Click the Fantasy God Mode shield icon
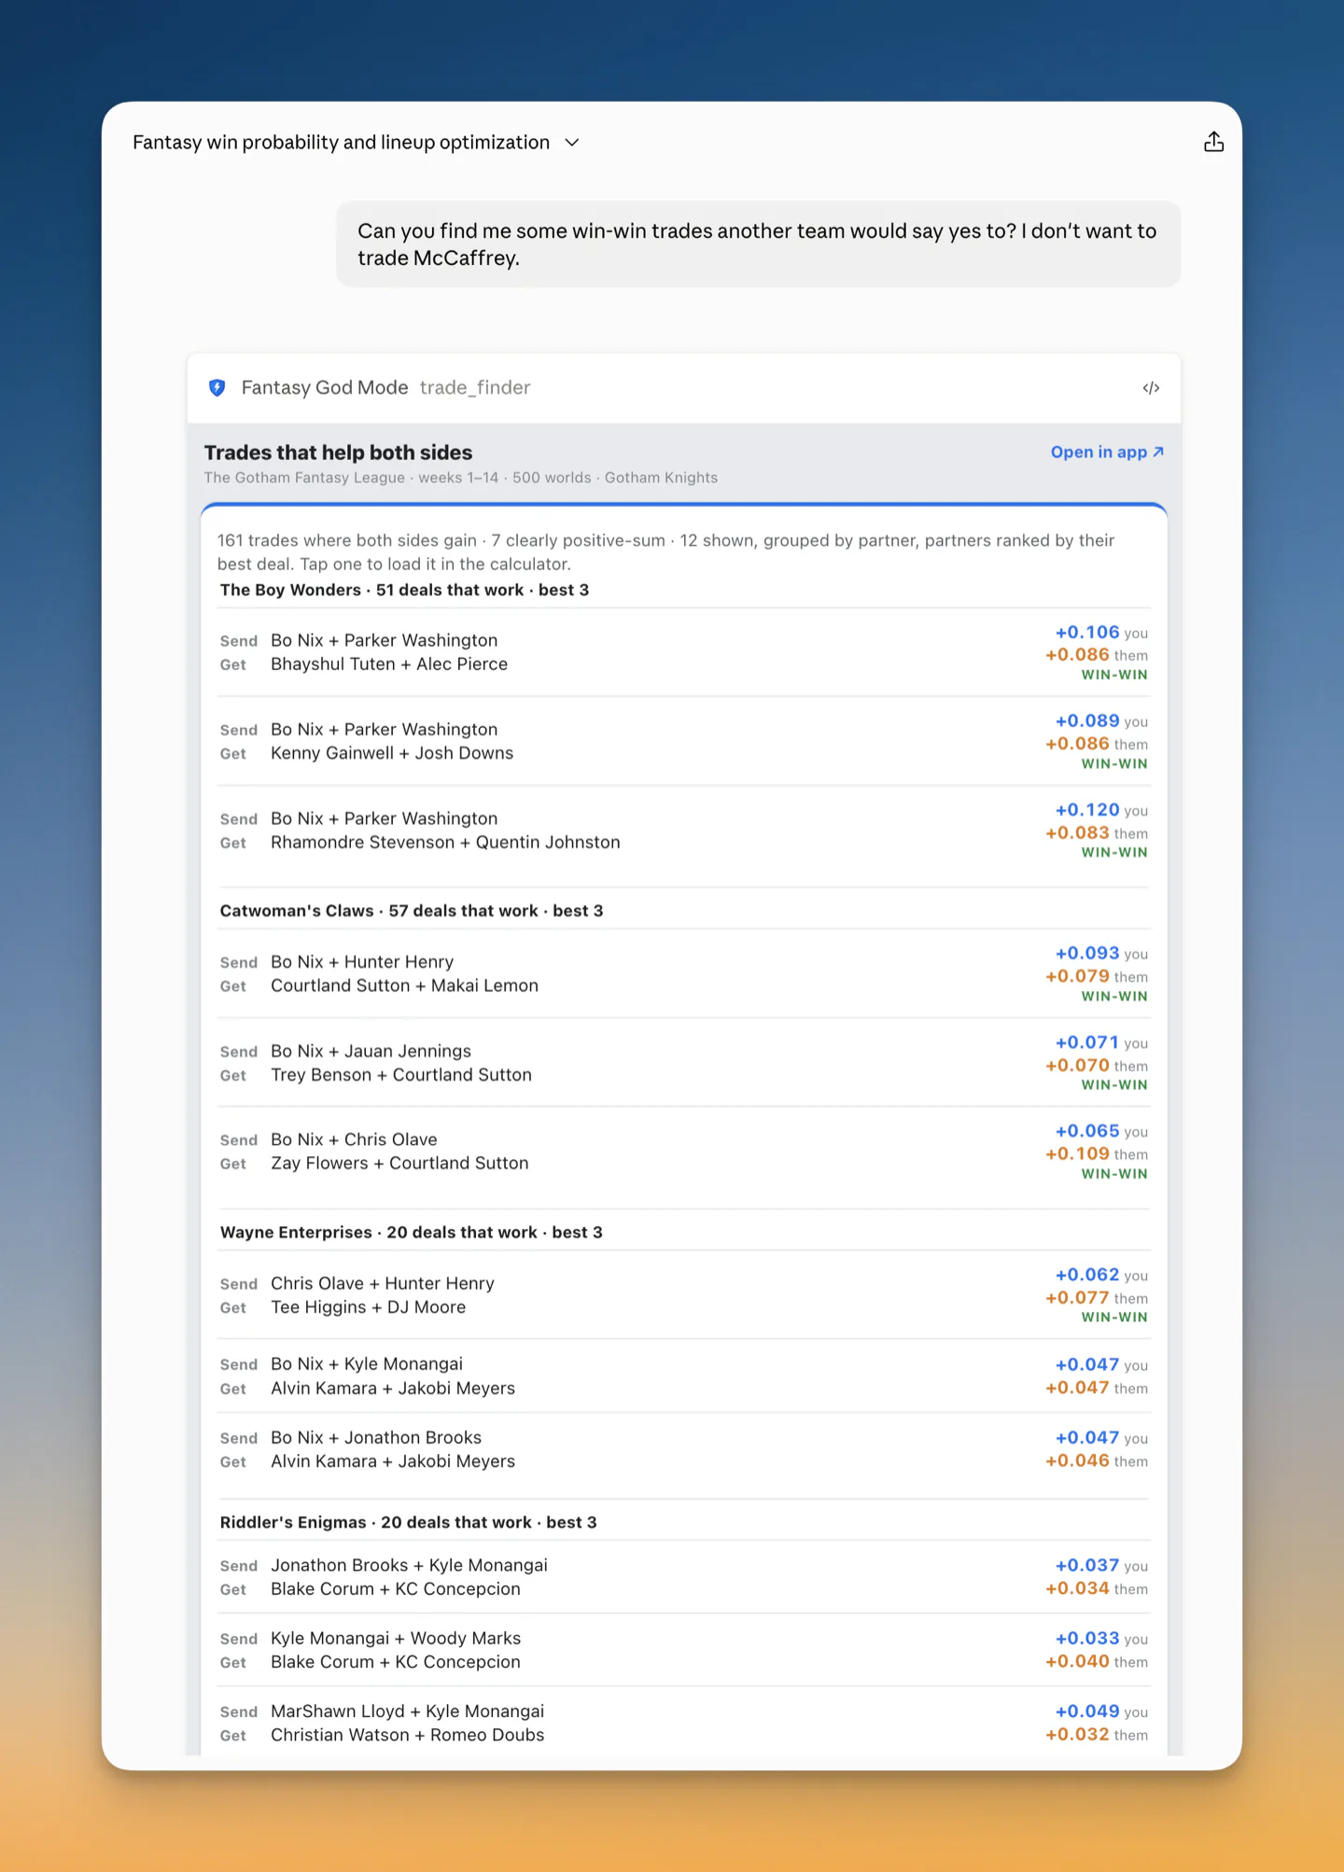The width and height of the screenshot is (1344, 1872). tap(217, 387)
